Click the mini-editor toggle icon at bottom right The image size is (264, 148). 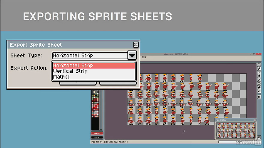259,138
